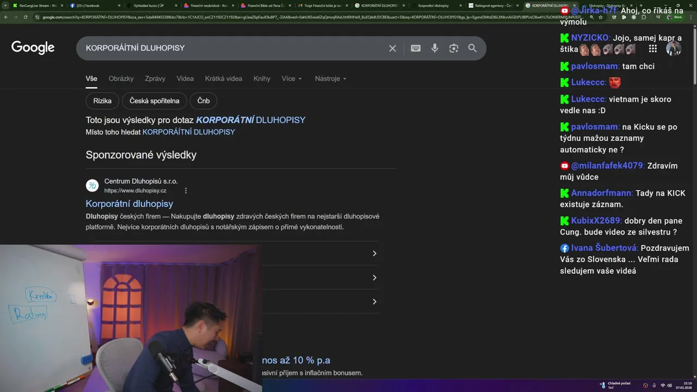Screen dimensions: 697x392
Task: Switch to the Zprávy tab
Action: (155, 78)
